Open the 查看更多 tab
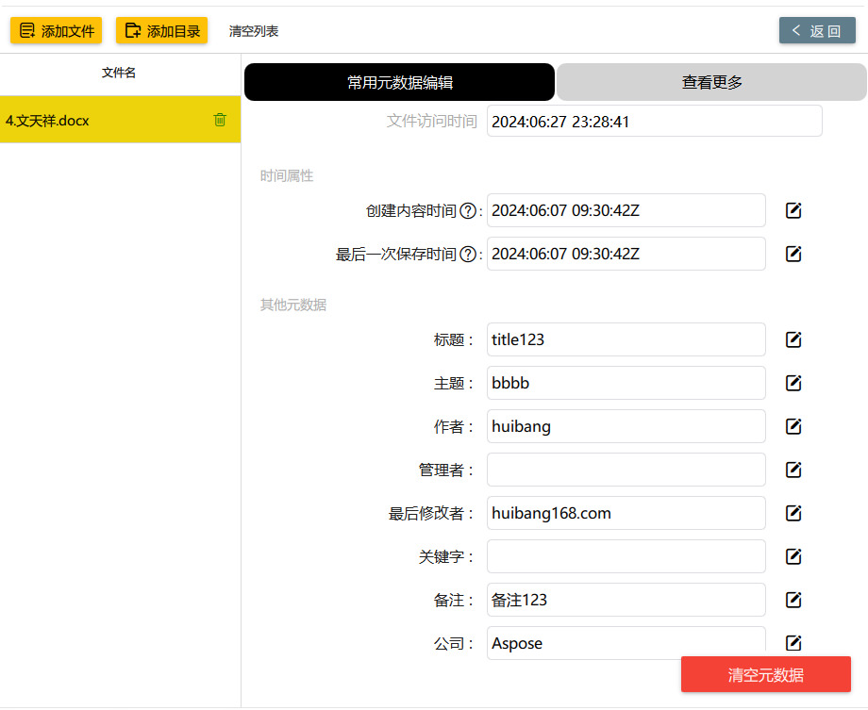Viewport: 868px width, 710px height. [x=711, y=82]
